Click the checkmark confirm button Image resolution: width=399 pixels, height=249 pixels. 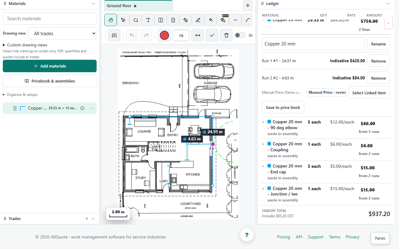point(212,35)
